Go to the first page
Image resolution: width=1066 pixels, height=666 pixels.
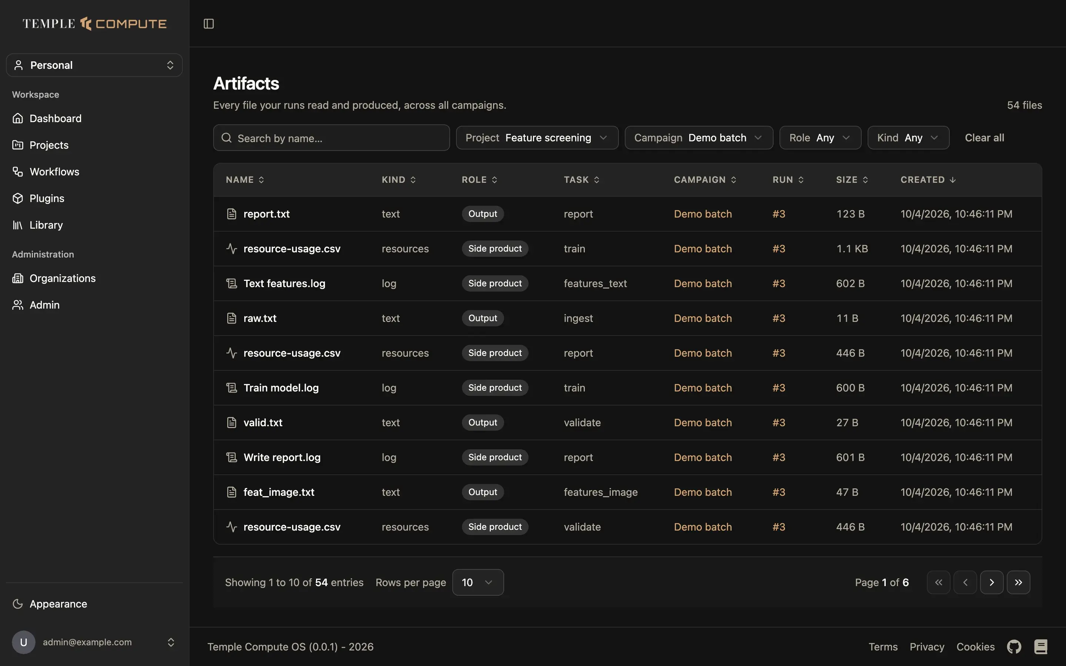click(x=939, y=582)
